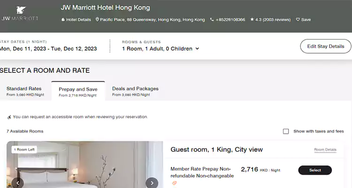The image size is (352, 188).
Task: Click the stay dates Dec 11 - Dec 12
Action: pos(48,48)
